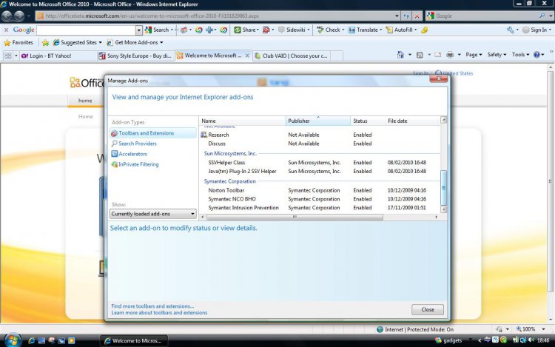Open Google Toolbar wrench settings icon
The image size is (555, 347).
(x=510, y=30)
